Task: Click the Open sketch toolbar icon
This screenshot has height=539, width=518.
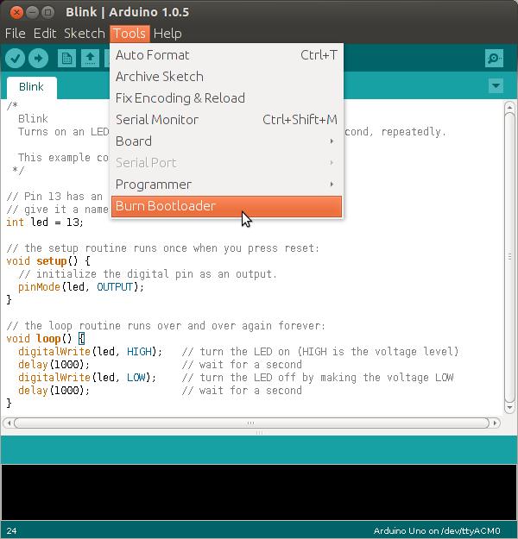Action: tap(90, 58)
